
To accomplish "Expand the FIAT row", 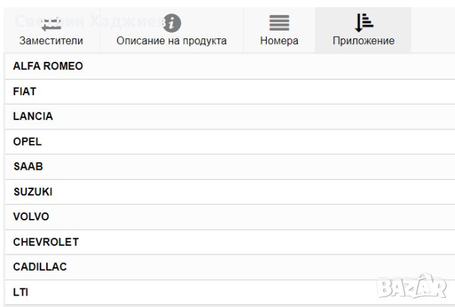I will tap(25, 92).
